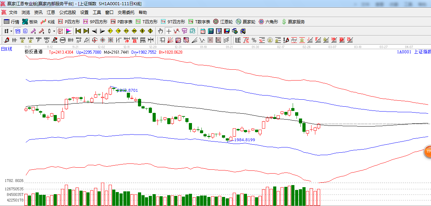431x206 pixels.
Task: Toggle the 权 adjusted price button
Action: click(60, 31)
